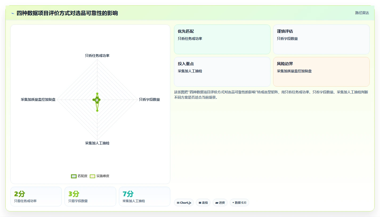Click the 数据卡片 tag
This screenshot has width=380, height=217.
(x=239, y=203)
